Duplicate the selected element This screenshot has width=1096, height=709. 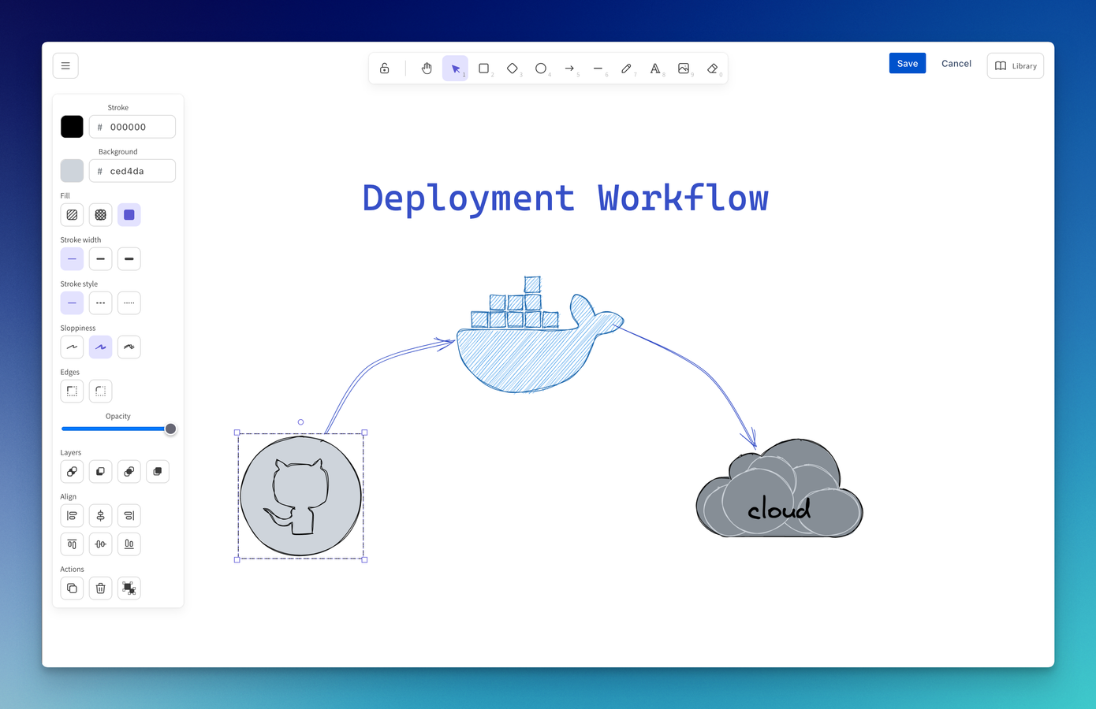[72, 588]
